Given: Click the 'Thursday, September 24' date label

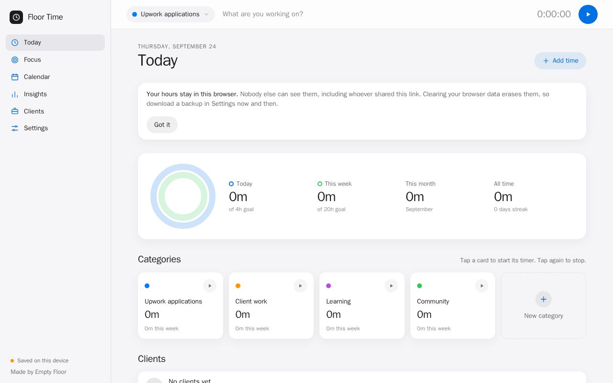Looking at the screenshot, I should pyautogui.click(x=177, y=46).
